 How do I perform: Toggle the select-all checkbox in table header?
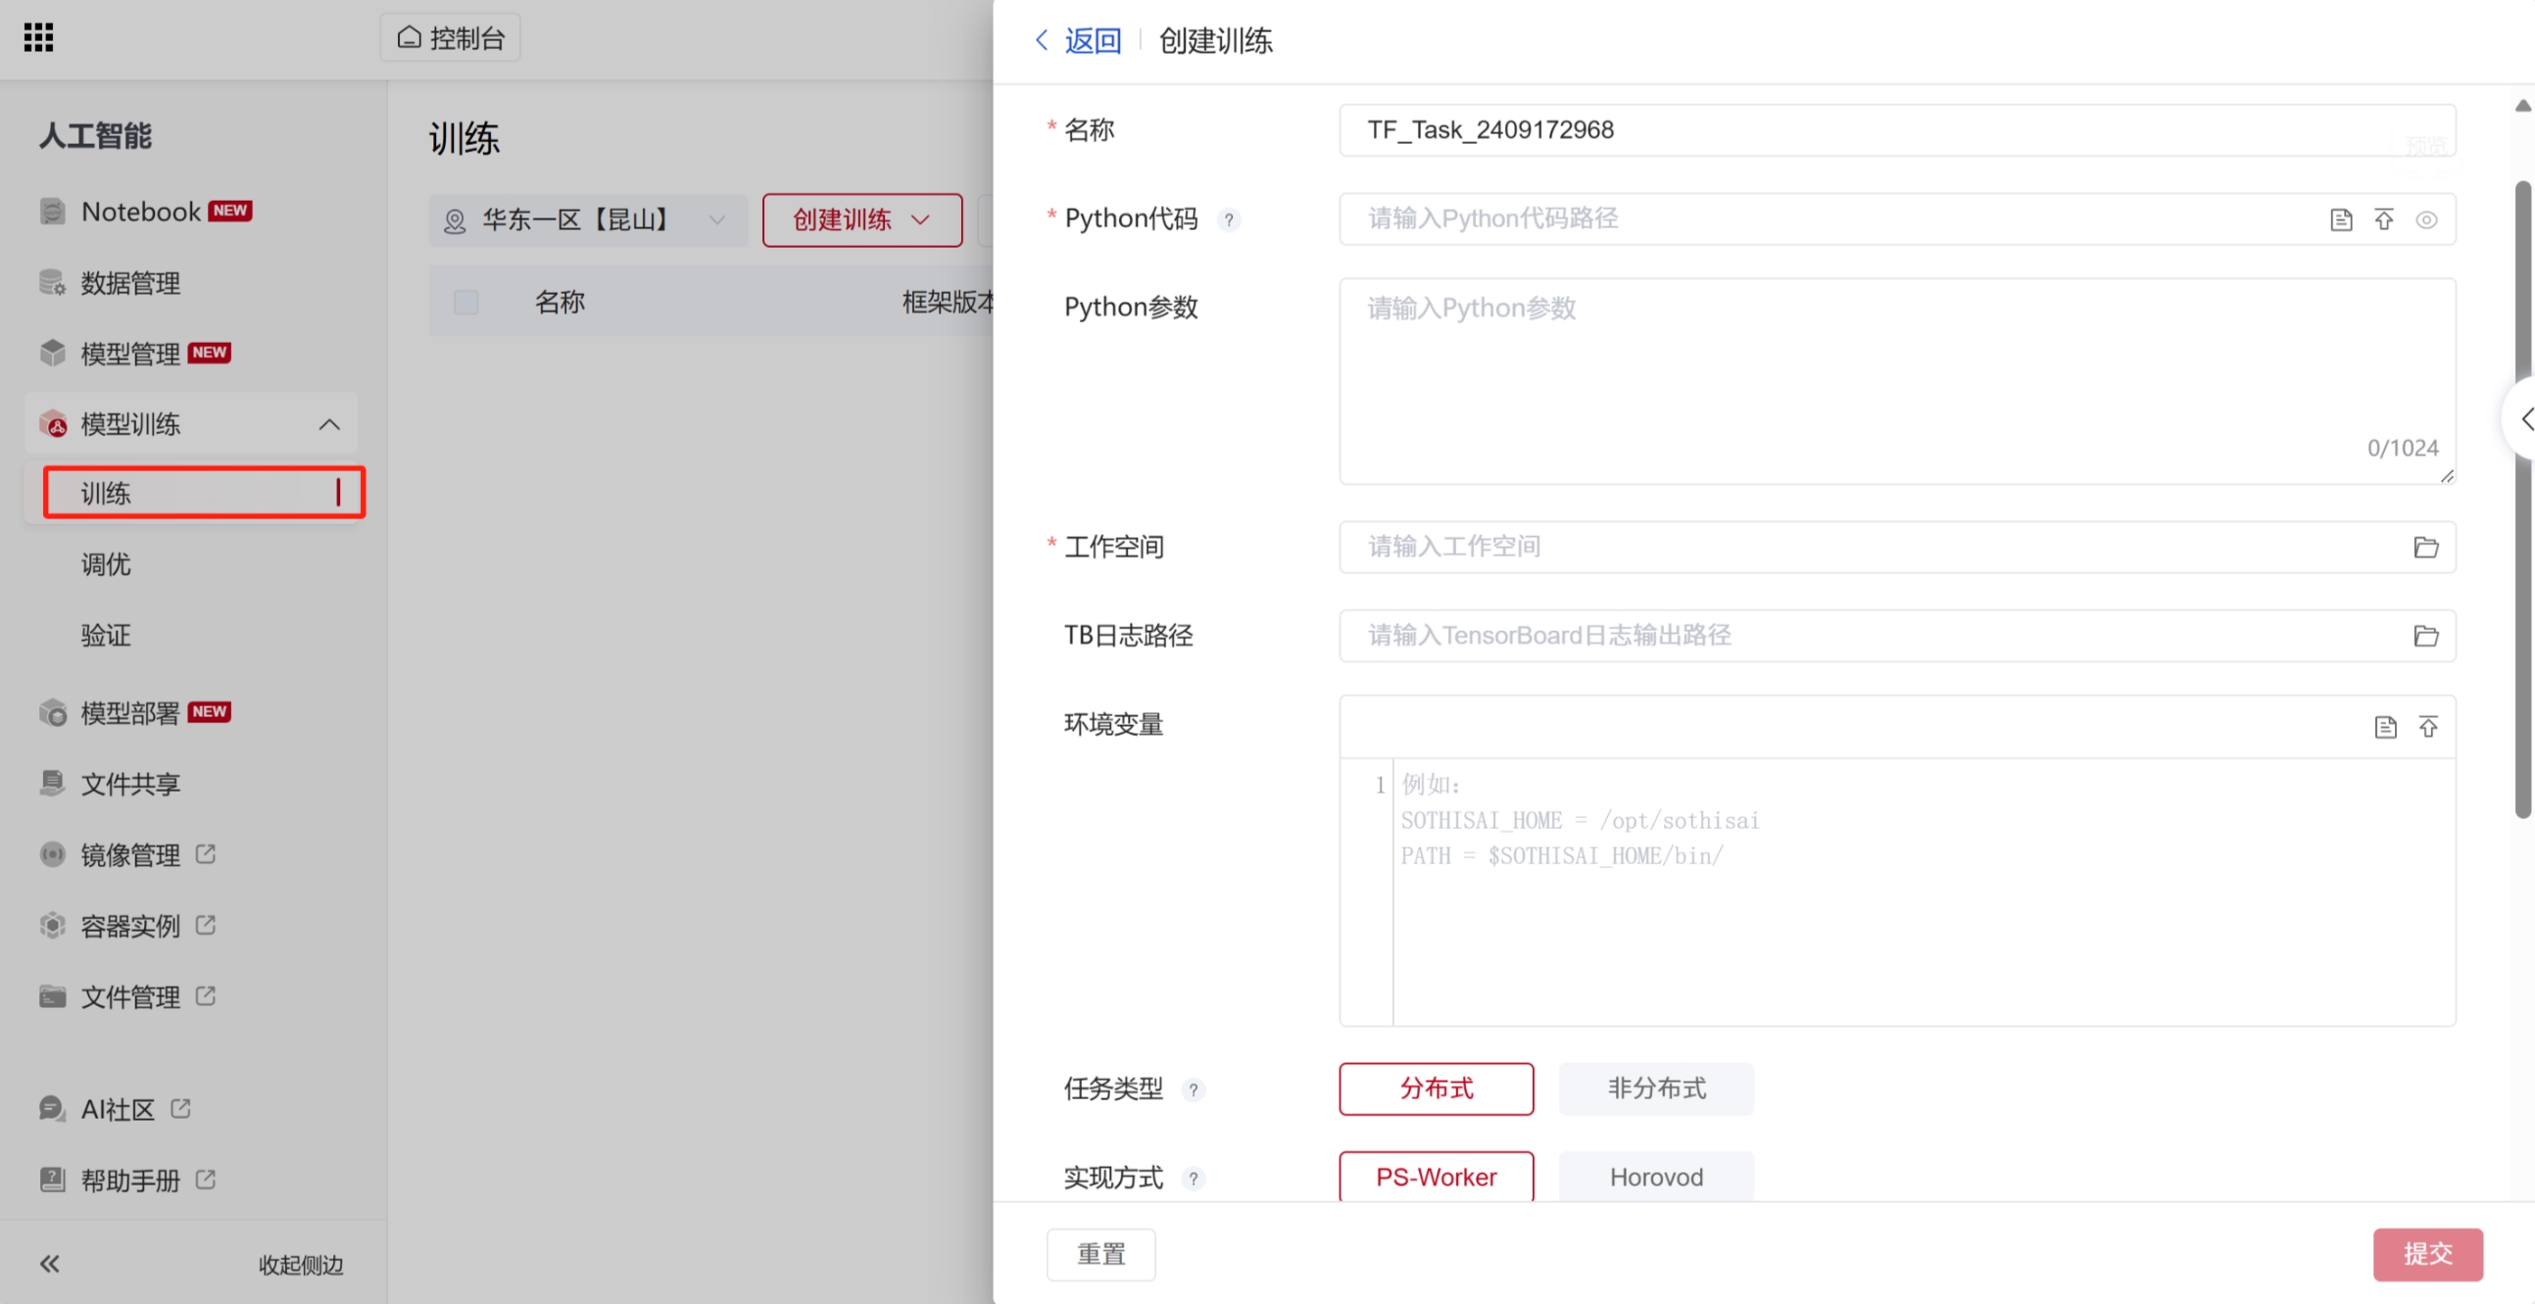coord(466,302)
